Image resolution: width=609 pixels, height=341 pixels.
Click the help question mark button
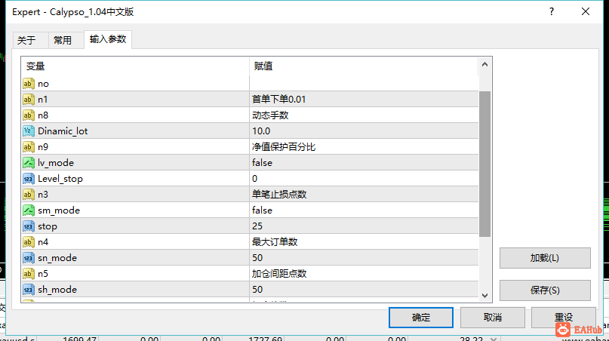coord(552,11)
